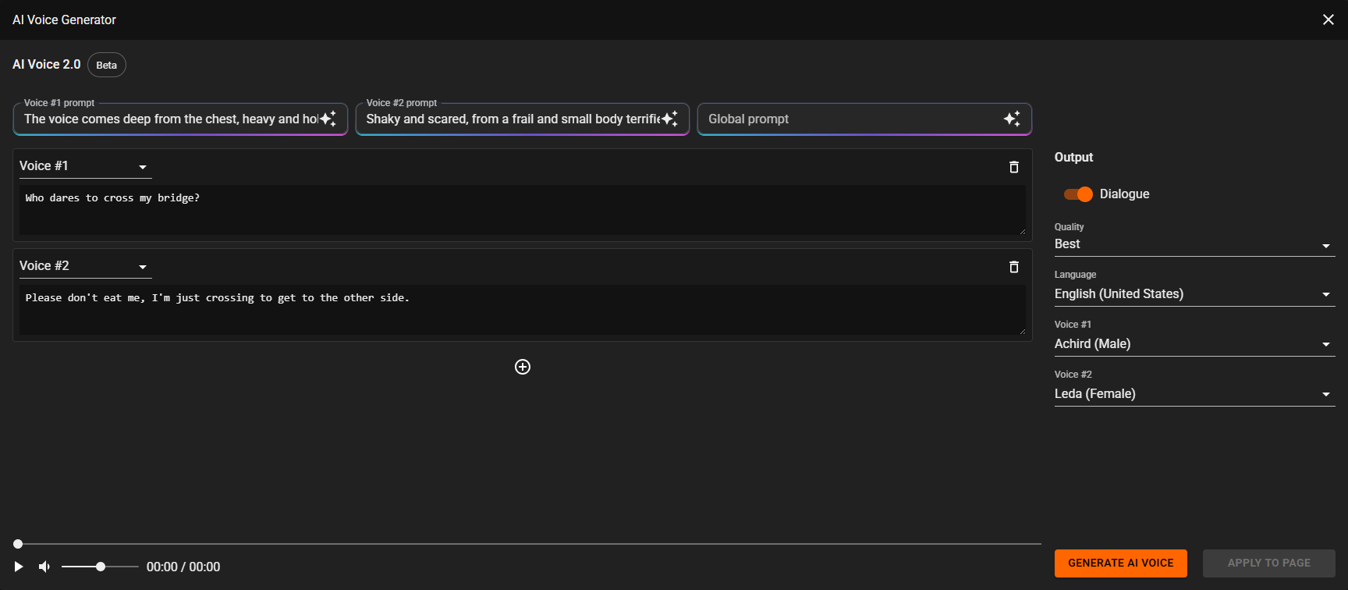Viewport: 1348px width, 590px height.
Task: Click the sparkle icon in Voice #2 prompt
Action: pyautogui.click(x=670, y=119)
